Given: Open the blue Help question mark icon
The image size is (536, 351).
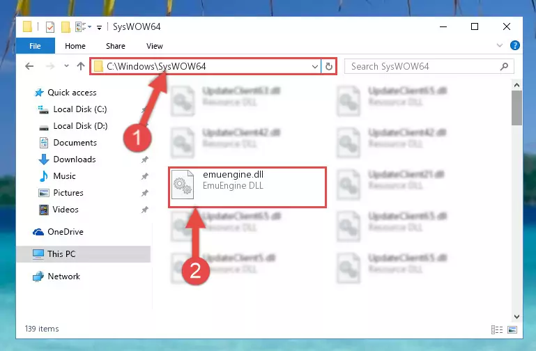Looking at the screenshot, I should [515, 45].
